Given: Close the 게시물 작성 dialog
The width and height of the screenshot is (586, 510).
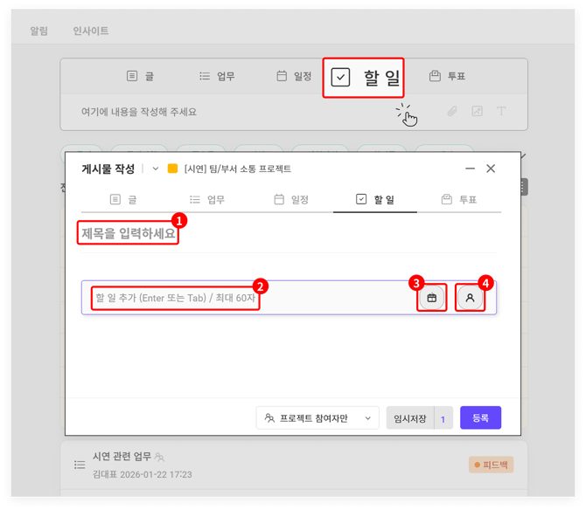Looking at the screenshot, I should 491,169.
